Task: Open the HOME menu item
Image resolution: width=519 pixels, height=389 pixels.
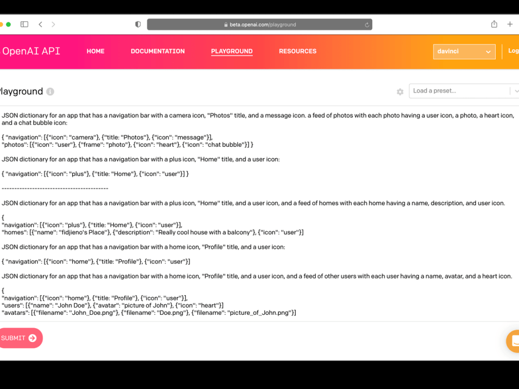Action: pos(95,51)
